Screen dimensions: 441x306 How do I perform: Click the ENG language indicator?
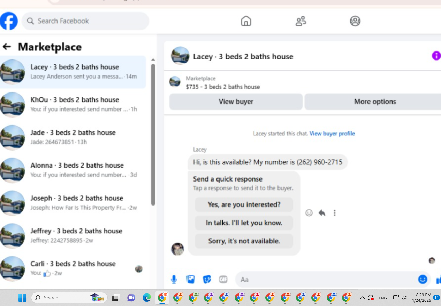[x=383, y=298]
